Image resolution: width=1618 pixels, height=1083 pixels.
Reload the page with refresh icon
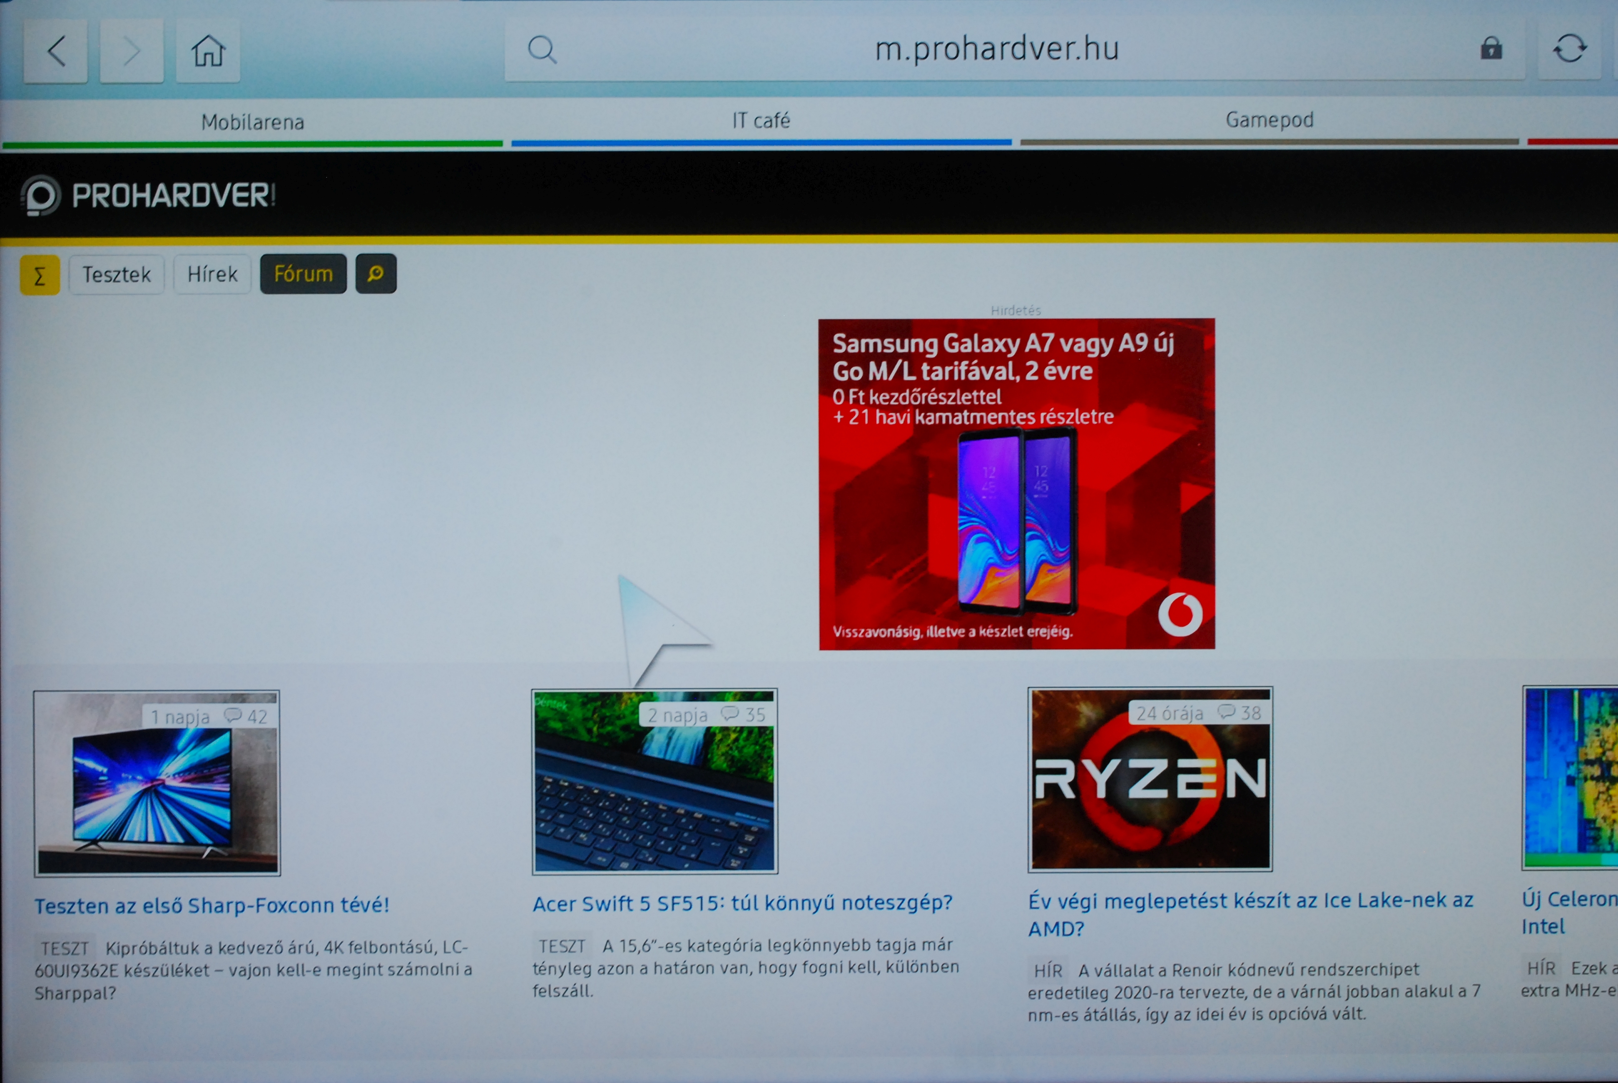pyautogui.click(x=1570, y=48)
